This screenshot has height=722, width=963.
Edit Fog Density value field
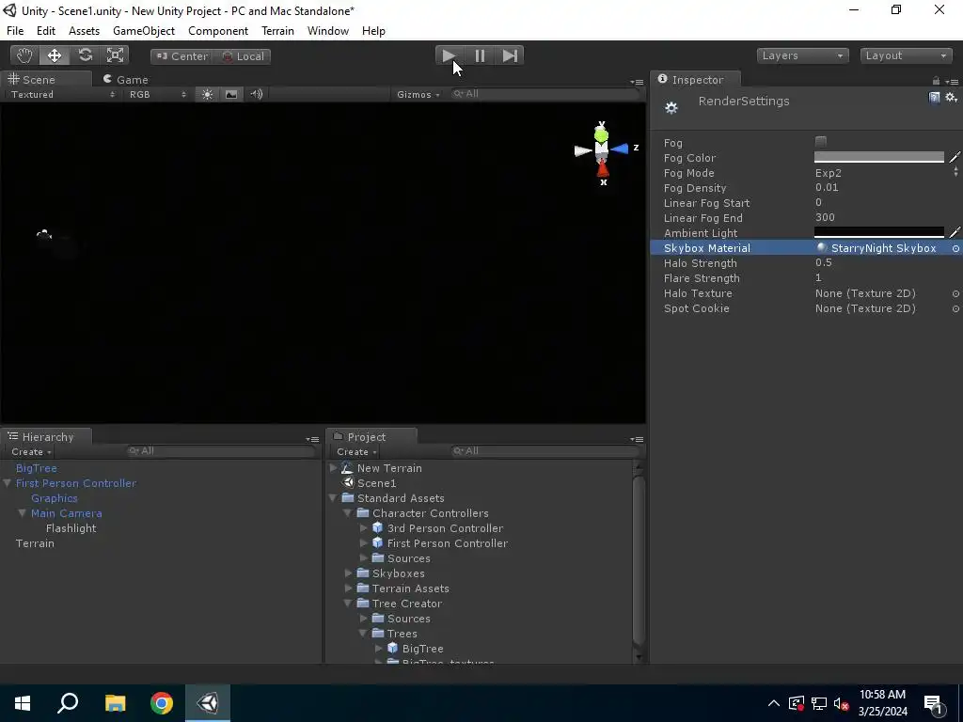(886, 187)
